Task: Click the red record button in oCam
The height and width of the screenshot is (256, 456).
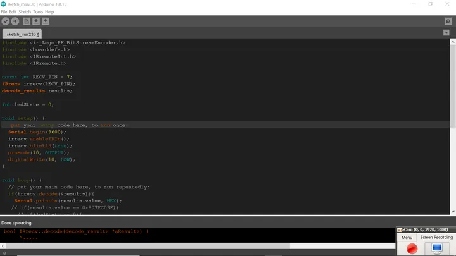Action: [x=412, y=249]
